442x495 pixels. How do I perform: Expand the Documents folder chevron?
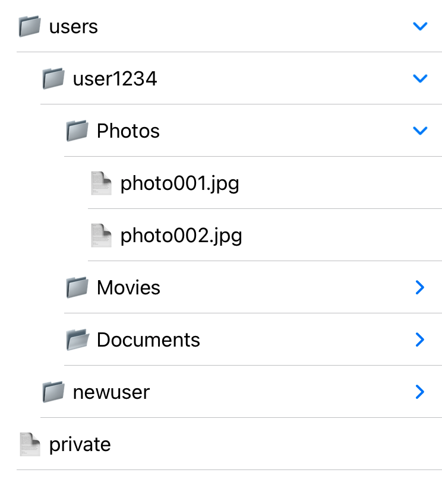(420, 340)
